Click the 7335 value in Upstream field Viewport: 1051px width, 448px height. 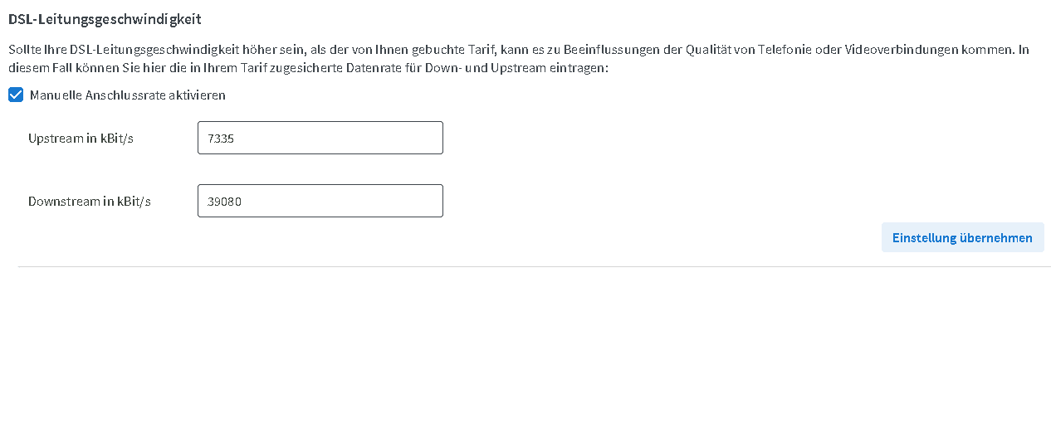221,139
